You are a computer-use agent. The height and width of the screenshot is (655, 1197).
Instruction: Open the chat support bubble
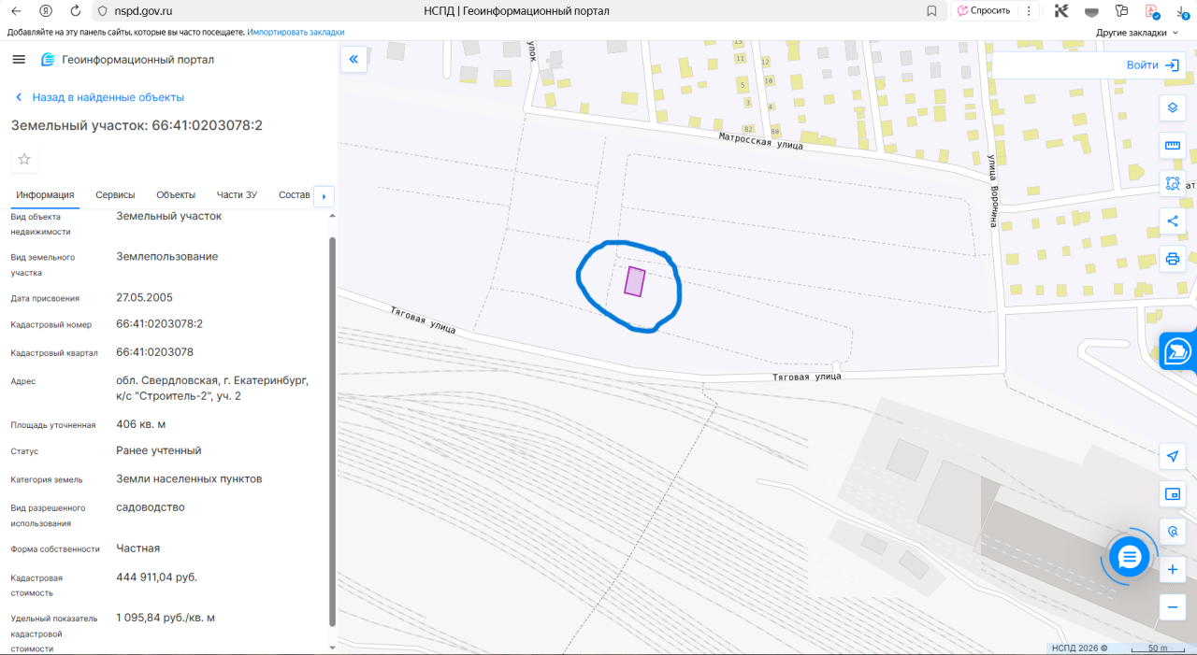pos(1130,558)
